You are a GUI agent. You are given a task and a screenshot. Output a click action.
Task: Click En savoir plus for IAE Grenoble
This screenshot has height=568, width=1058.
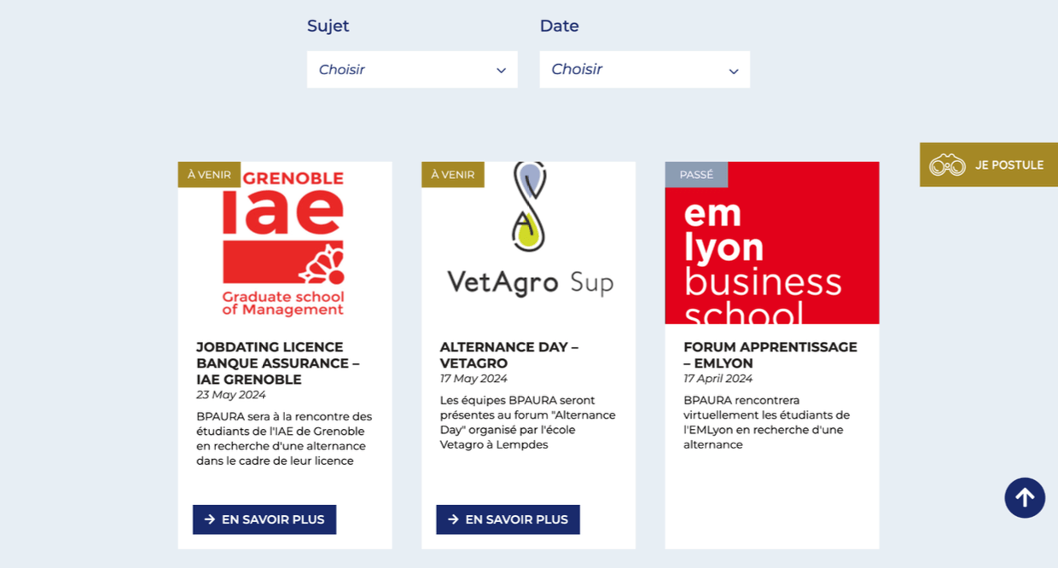pyautogui.click(x=264, y=519)
